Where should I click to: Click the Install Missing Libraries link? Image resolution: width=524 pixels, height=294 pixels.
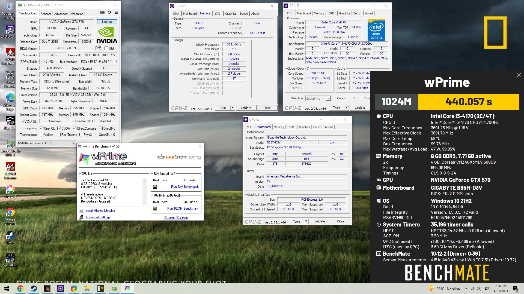[100, 211]
